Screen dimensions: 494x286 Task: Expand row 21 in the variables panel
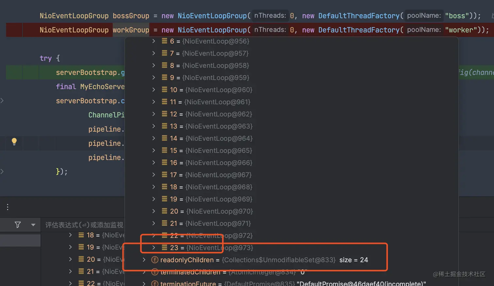(70, 271)
